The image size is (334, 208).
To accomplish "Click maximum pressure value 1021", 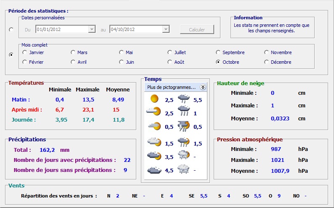I will [278, 160].
